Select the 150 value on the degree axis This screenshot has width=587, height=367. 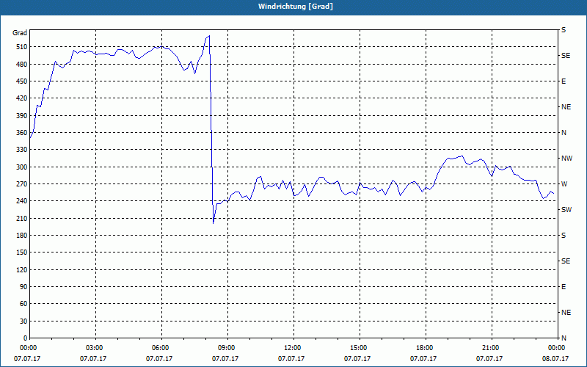(x=21, y=252)
